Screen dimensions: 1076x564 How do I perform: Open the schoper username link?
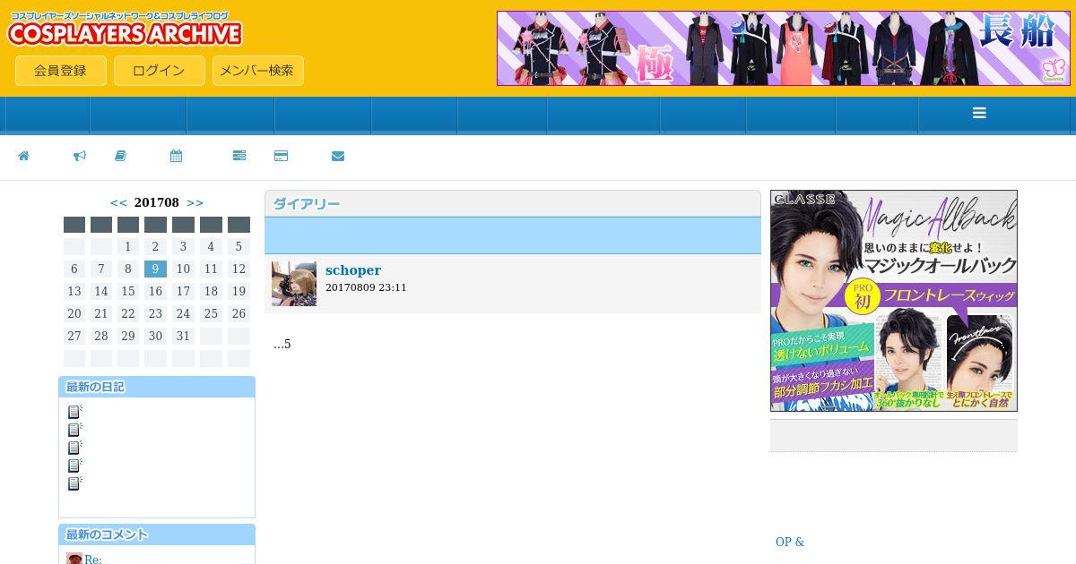point(353,270)
